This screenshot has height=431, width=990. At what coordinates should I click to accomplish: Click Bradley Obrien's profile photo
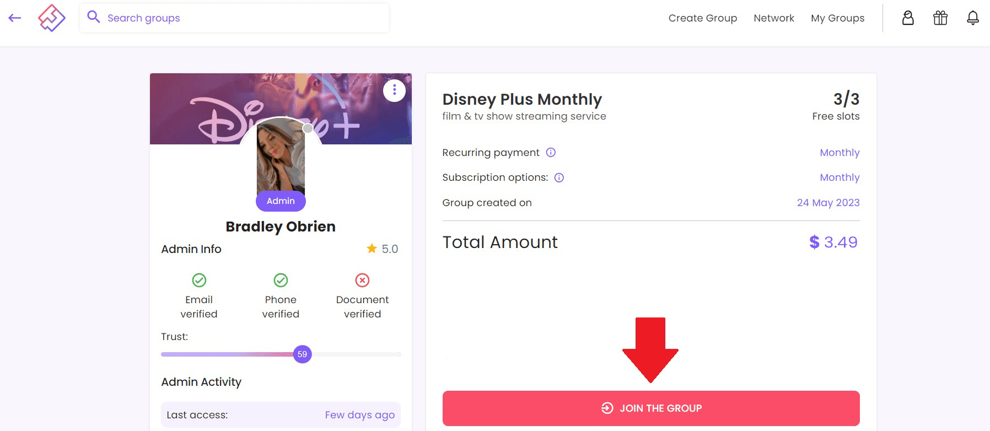[281, 157]
